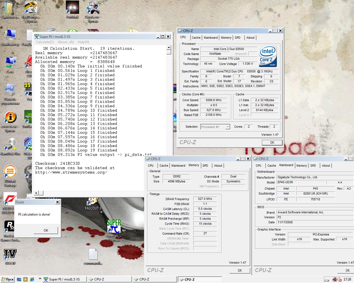Click the muted volume tray icon

coord(339,280)
